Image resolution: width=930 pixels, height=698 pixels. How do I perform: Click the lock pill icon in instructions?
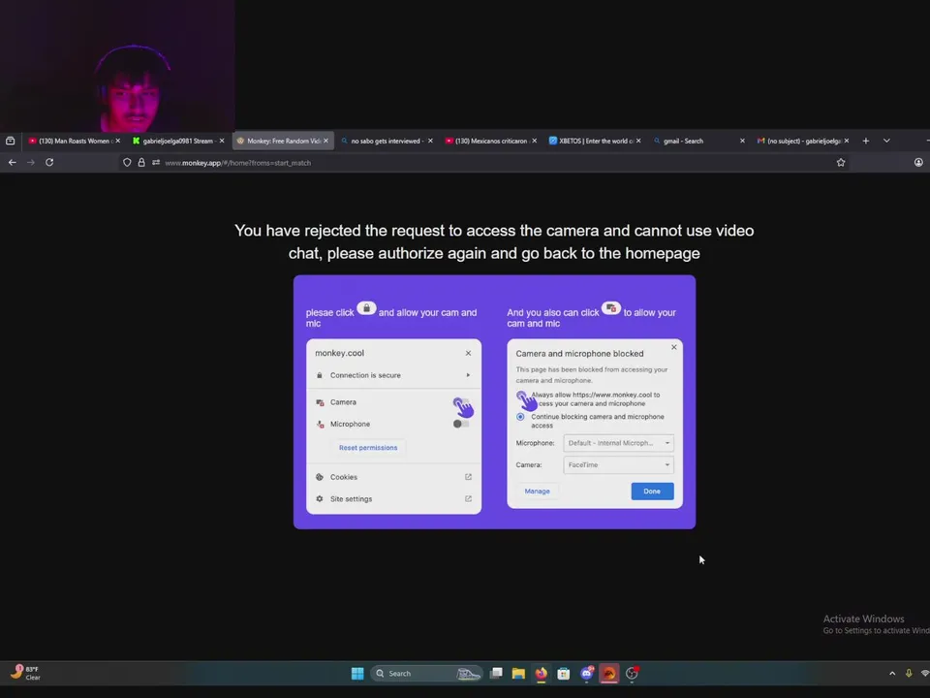click(366, 308)
